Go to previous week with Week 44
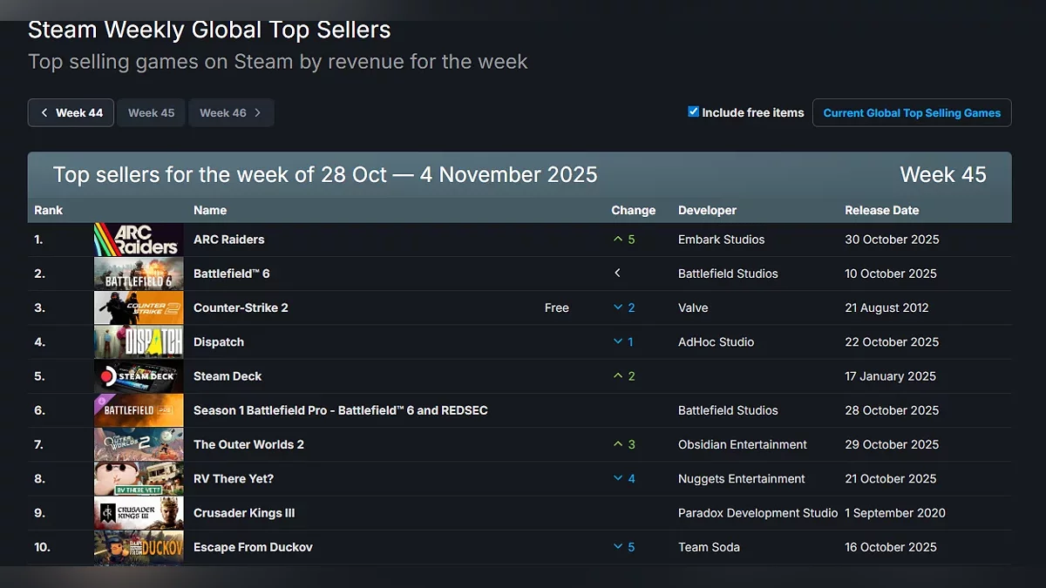This screenshot has height=588, width=1046. 71,112
